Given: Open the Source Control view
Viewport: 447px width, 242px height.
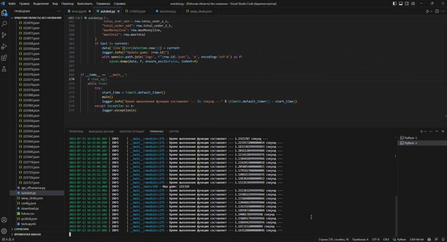Looking at the screenshot, I should coord(4,35).
